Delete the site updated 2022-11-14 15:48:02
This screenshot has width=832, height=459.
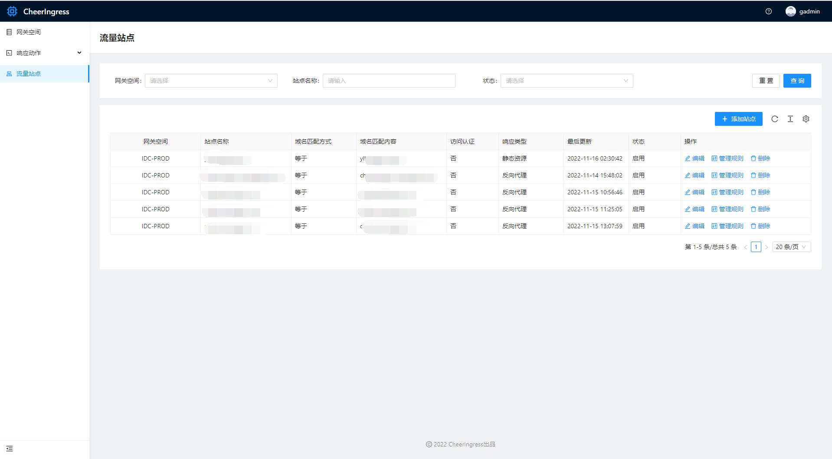tap(760, 175)
